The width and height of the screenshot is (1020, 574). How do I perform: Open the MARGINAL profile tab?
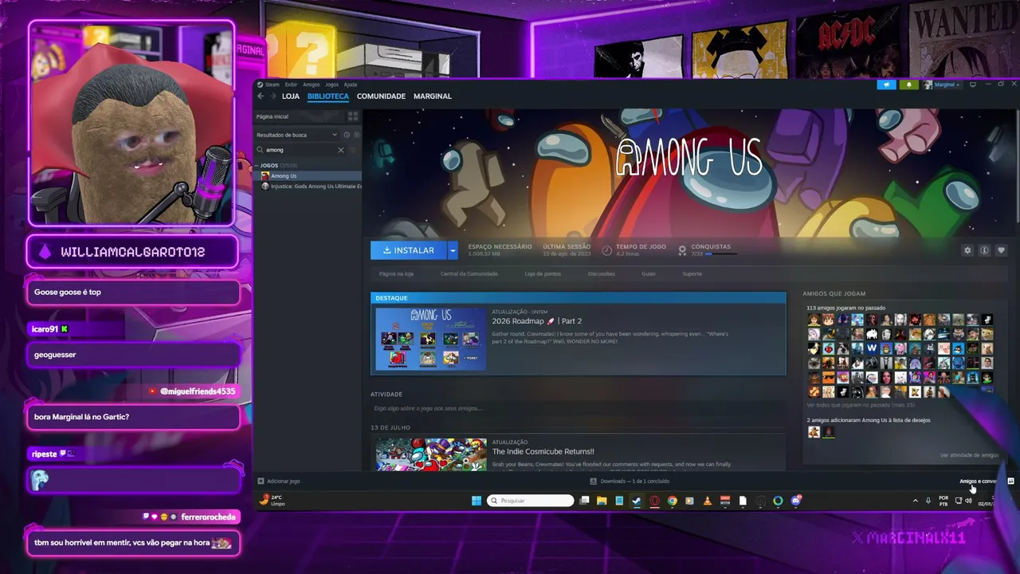pyautogui.click(x=433, y=96)
